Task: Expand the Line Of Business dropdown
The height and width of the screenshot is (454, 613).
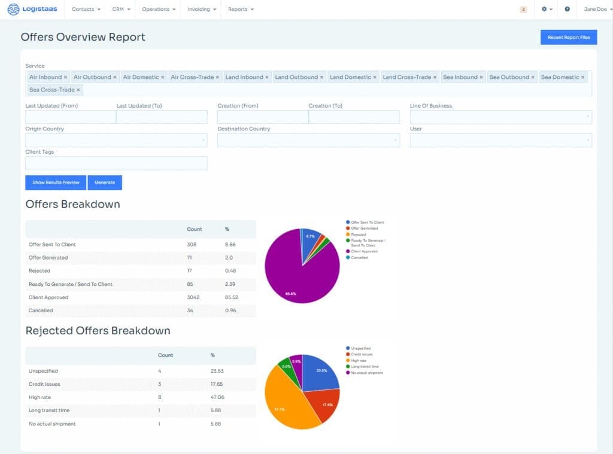Action: 500,117
